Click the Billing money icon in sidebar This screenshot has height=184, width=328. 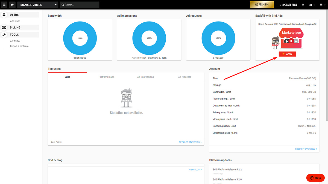coord(4,28)
